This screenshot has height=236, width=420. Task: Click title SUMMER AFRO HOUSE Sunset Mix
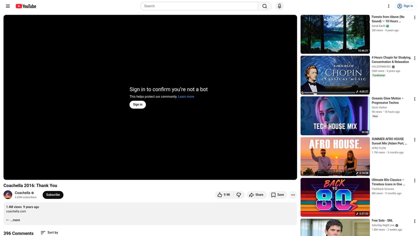tap(389, 141)
